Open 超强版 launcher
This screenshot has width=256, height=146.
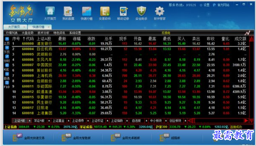(170, 138)
